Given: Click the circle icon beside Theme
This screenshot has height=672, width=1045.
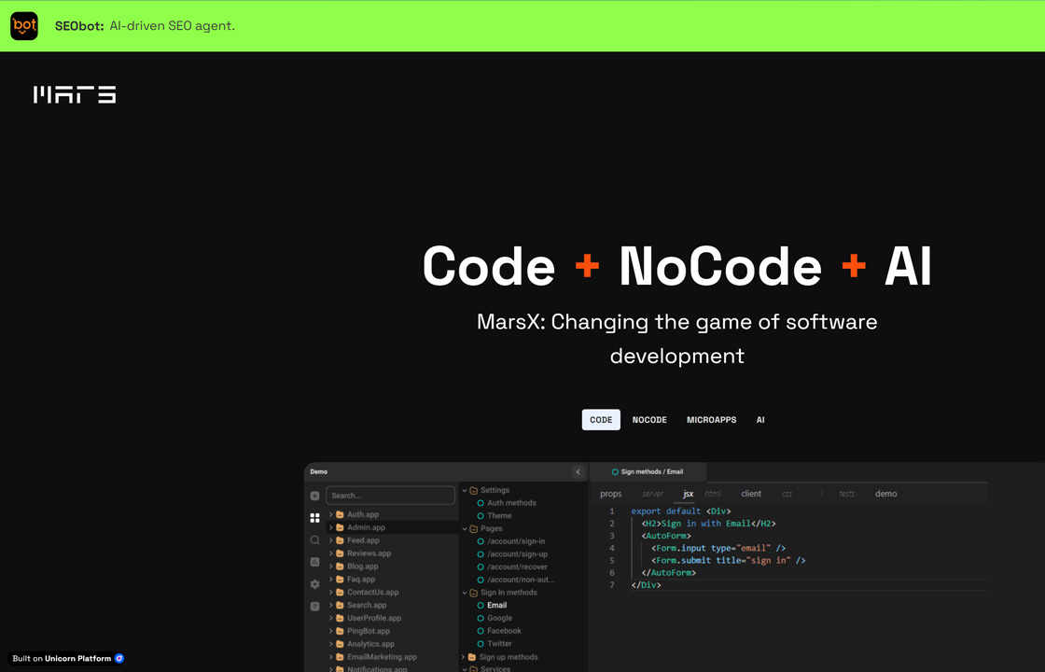Looking at the screenshot, I should tap(481, 516).
